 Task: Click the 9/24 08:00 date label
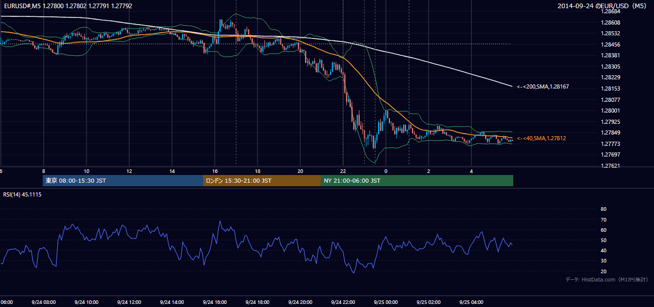point(43,302)
